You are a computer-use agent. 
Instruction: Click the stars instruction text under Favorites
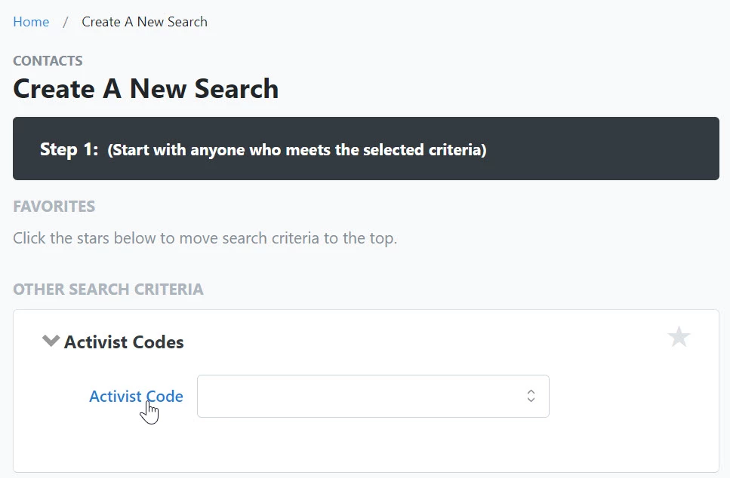coord(205,238)
